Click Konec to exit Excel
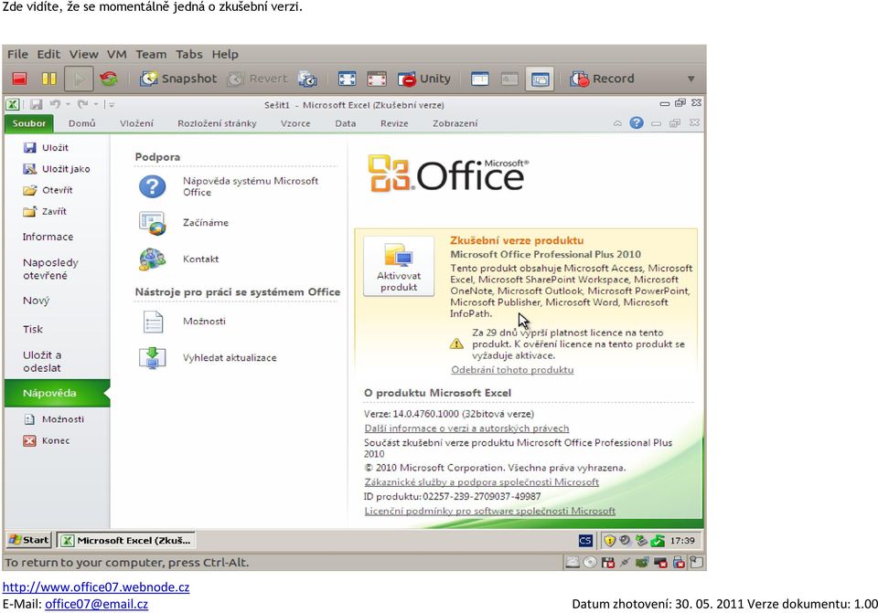 tap(47, 440)
